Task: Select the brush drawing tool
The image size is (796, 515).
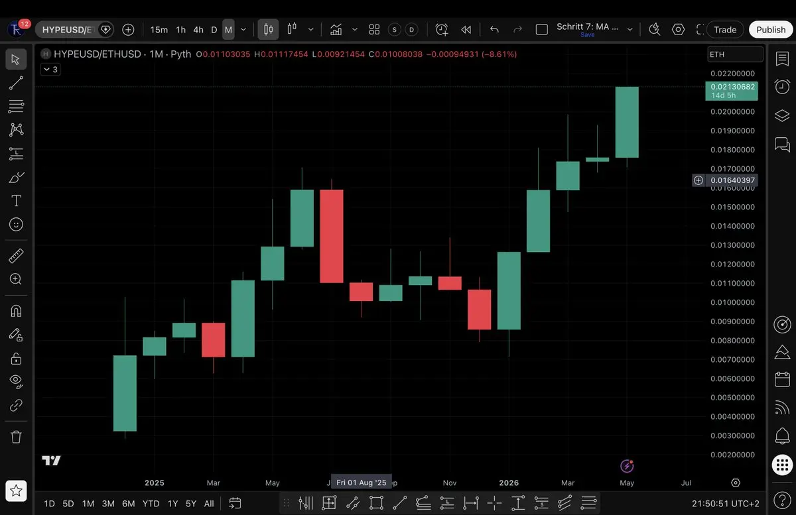Action: pos(16,177)
